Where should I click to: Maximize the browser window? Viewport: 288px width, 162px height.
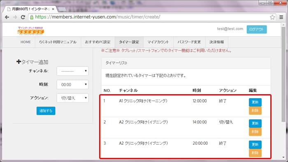tap(270, 3)
